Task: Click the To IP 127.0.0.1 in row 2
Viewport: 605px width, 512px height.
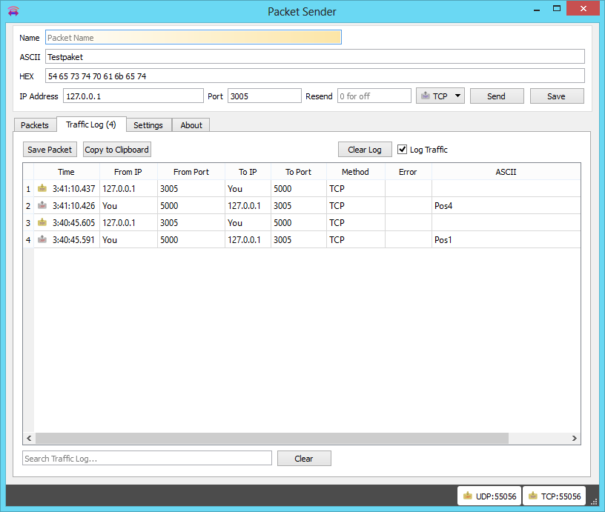Action: pyautogui.click(x=248, y=206)
